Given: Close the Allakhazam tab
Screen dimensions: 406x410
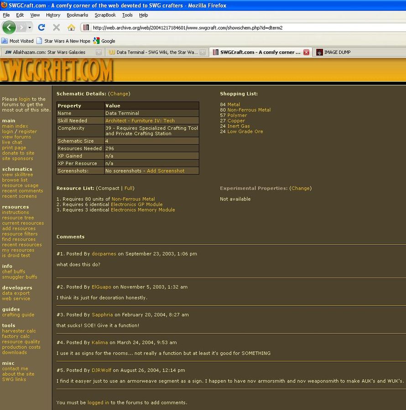Looking at the screenshot, I should (99, 52).
